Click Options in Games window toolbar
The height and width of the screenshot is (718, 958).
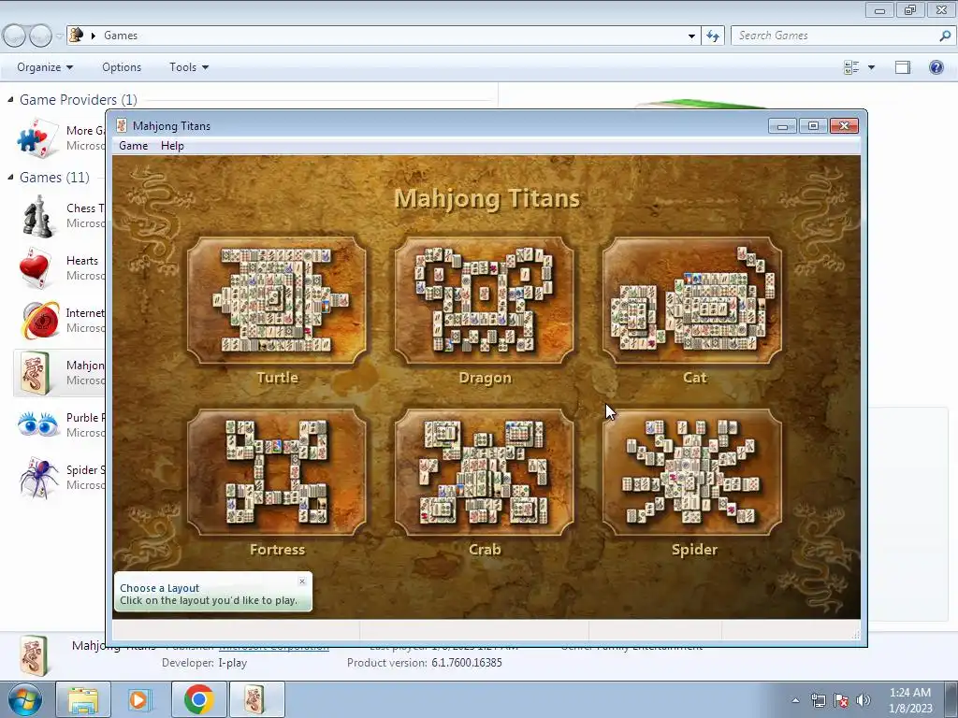pos(122,67)
